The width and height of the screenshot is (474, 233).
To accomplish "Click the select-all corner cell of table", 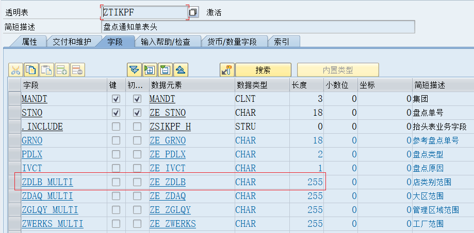I will (14, 85).
